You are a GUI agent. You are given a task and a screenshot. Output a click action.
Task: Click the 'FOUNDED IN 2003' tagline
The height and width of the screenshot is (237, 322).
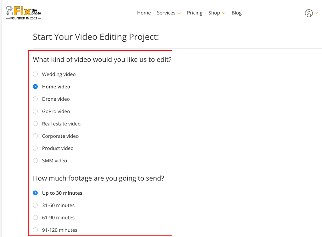click(24, 18)
